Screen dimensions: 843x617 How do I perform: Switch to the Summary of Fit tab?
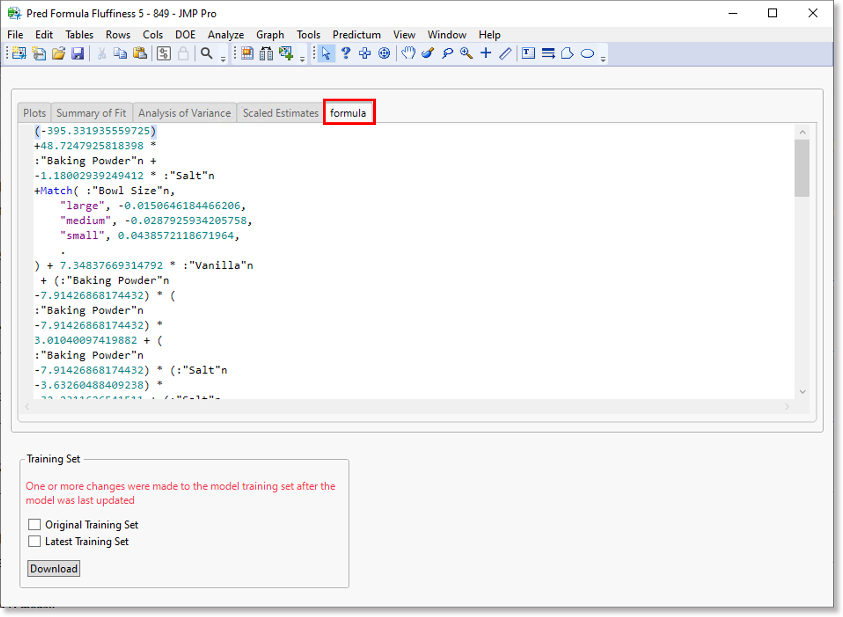91,113
